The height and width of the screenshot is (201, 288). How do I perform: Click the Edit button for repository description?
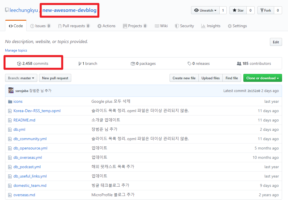(x=276, y=42)
